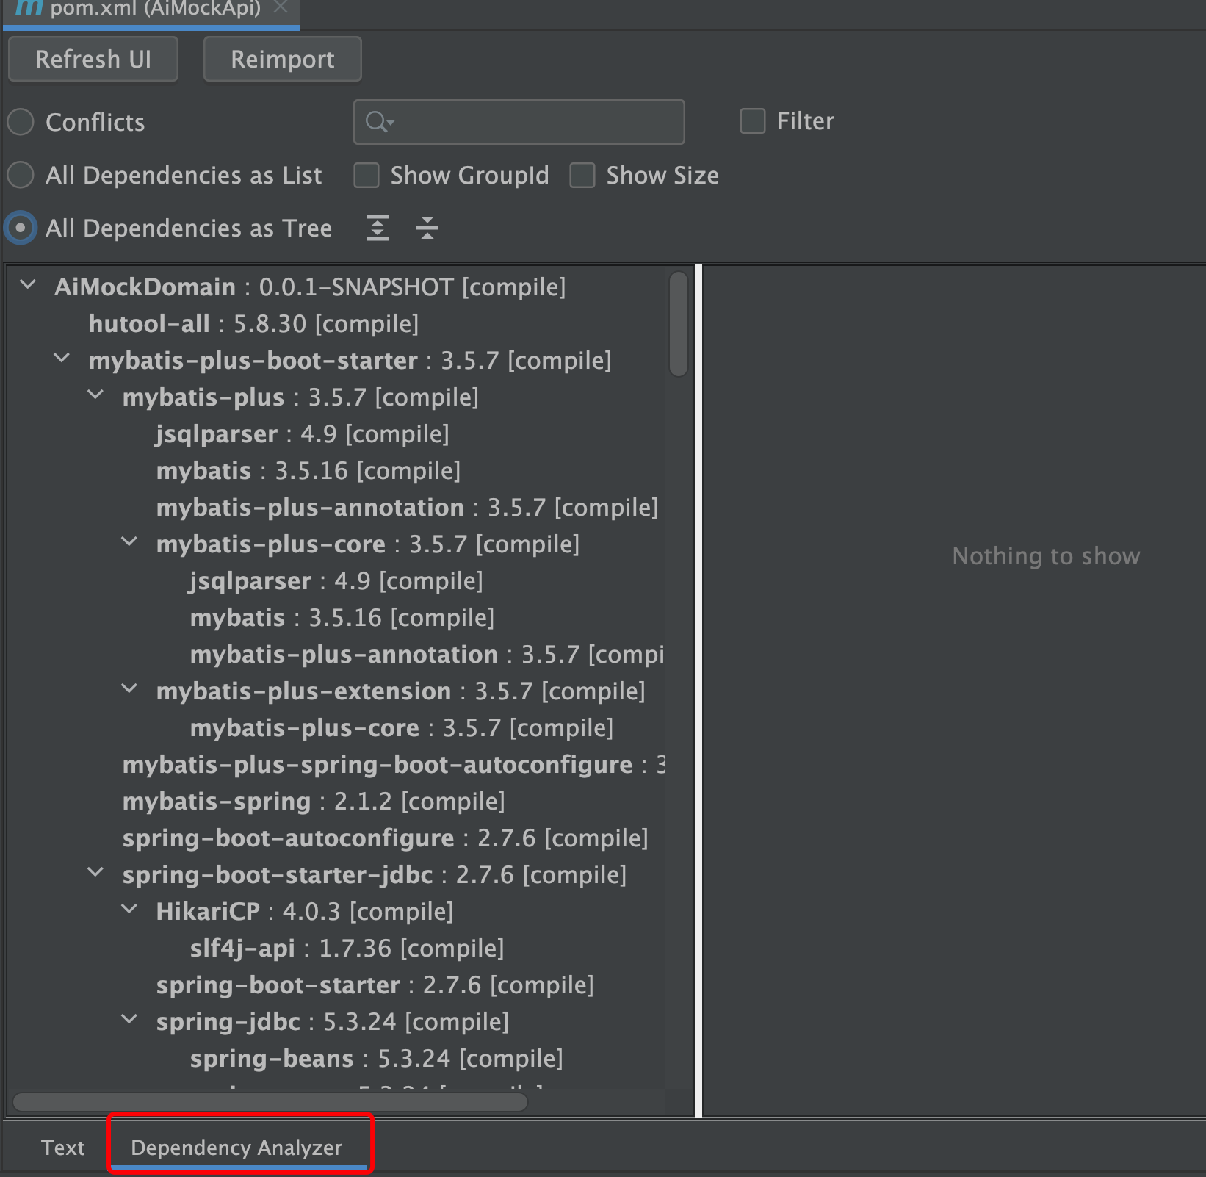Screen dimensions: 1206x1177
Task: Select mybatis-plus-core under mybatis-plus-extension
Action: coord(401,728)
